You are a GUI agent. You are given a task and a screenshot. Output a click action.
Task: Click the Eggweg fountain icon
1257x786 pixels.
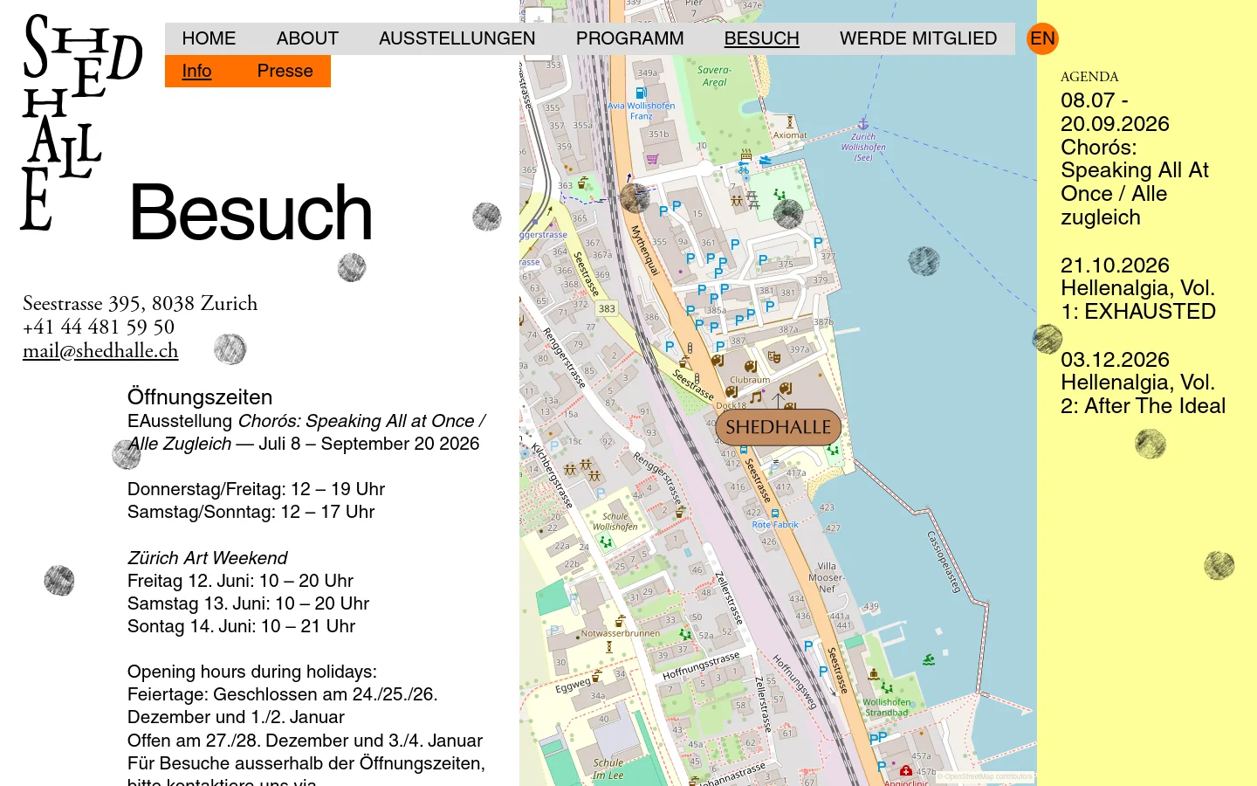pyautogui.click(x=597, y=676)
